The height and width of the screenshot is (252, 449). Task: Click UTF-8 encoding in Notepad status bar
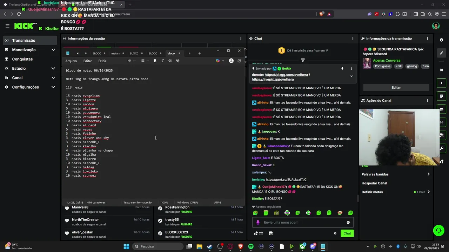(x=217, y=202)
